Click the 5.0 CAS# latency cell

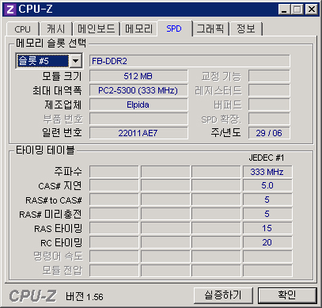[x=267, y=185]
